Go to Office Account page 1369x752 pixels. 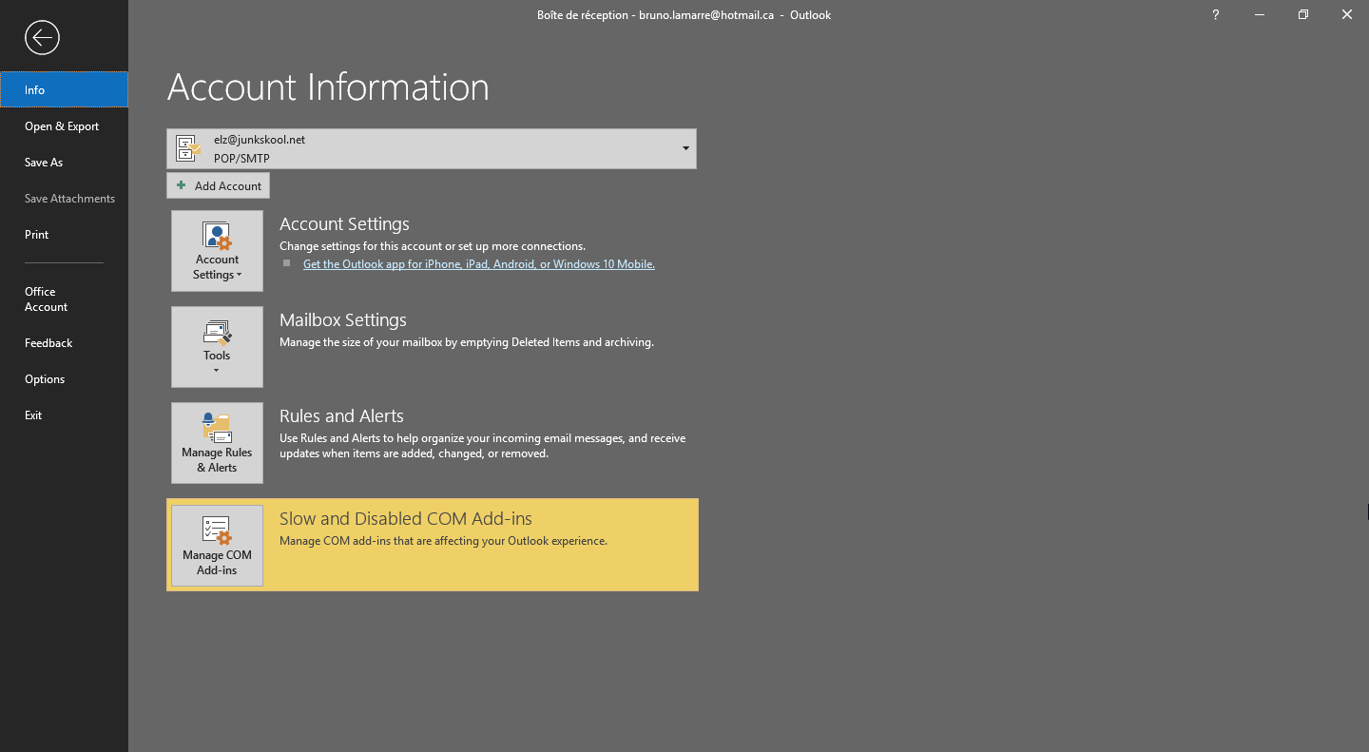click(x=64, y=299)
